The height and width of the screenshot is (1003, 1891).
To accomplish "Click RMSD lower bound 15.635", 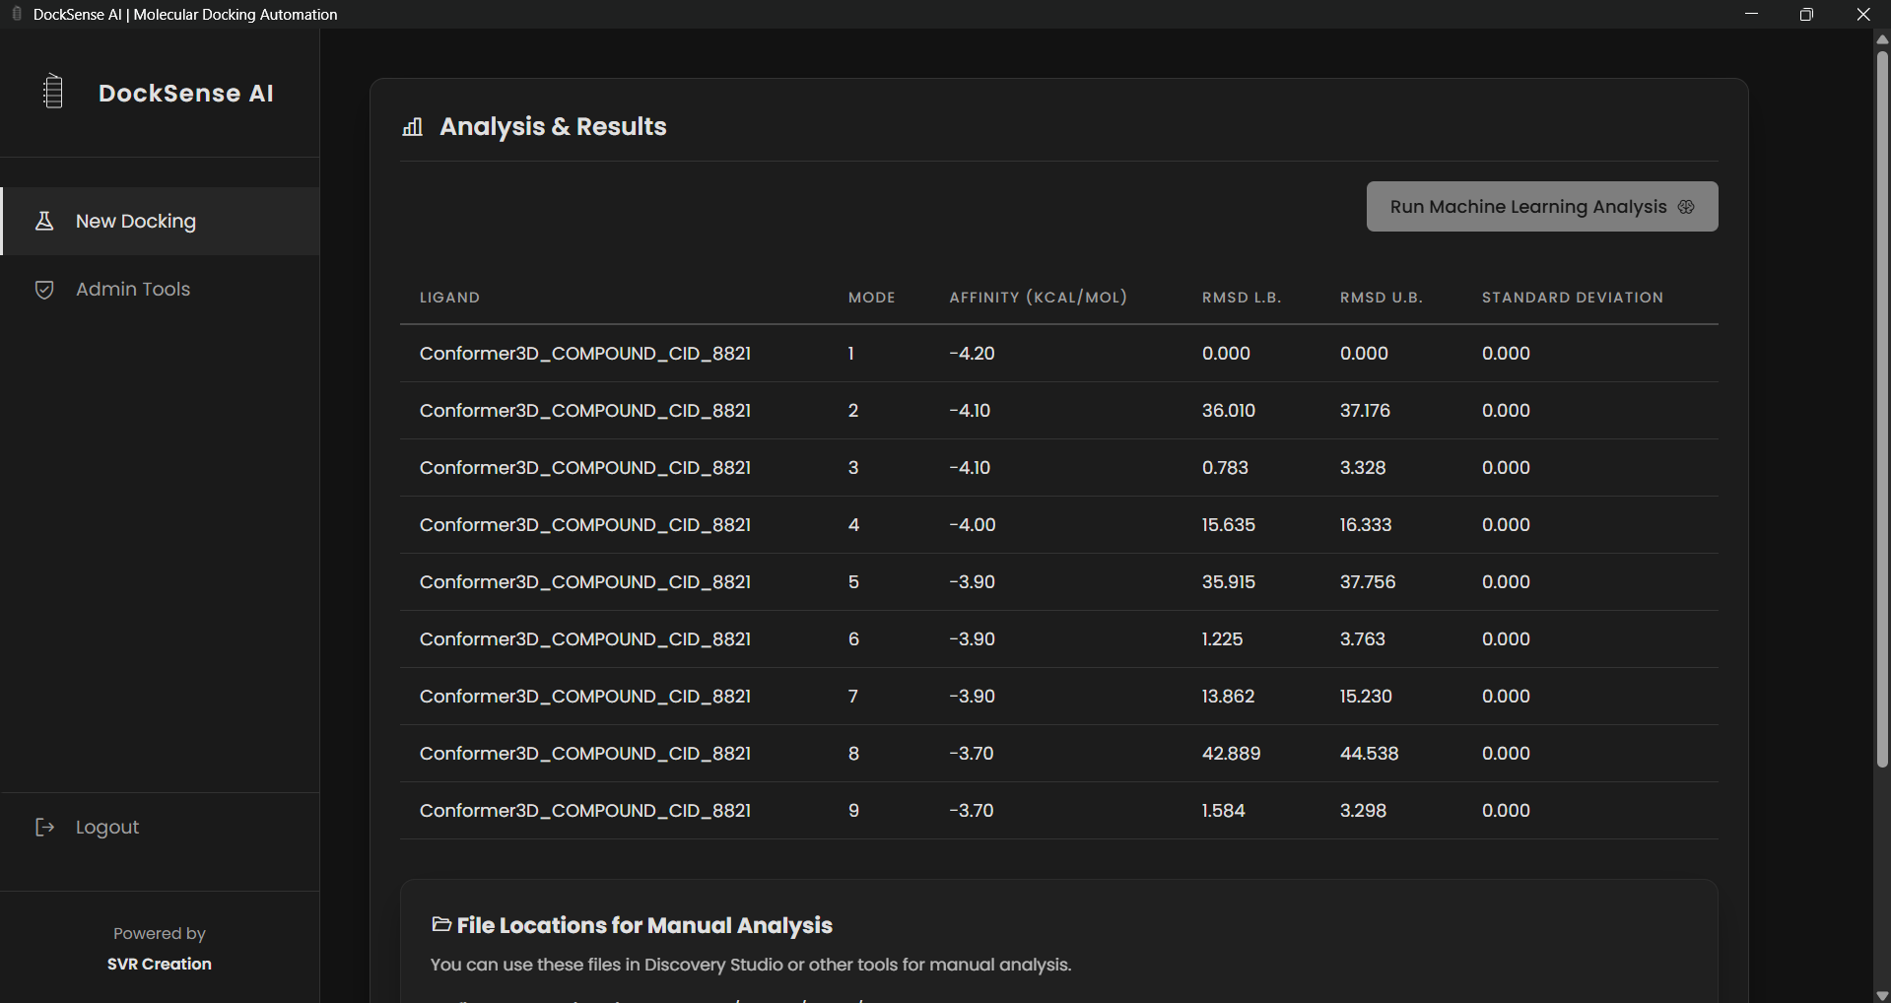I will click(1229, 525).
